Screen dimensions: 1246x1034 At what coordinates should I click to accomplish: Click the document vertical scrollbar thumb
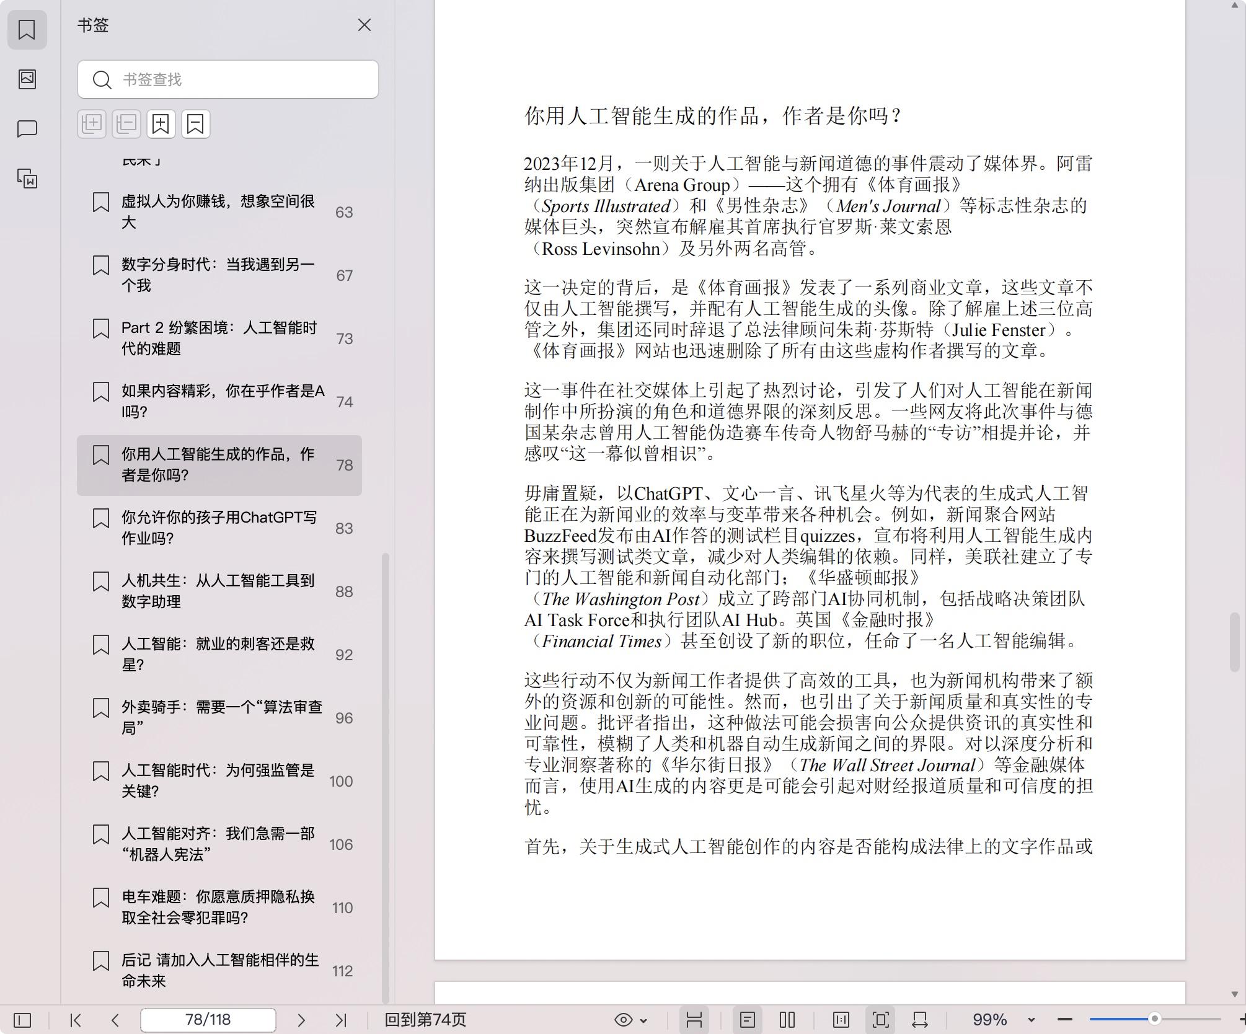(1234, 642)
